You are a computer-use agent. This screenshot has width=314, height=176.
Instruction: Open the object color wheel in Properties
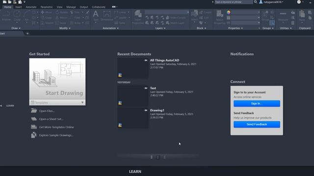pos(229,12)
